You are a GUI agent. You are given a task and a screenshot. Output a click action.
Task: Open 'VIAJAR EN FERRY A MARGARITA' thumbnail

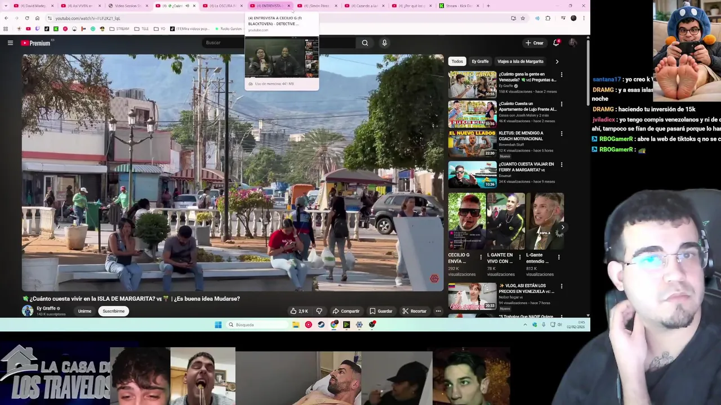pyautogui.click(x=472, y=174)
